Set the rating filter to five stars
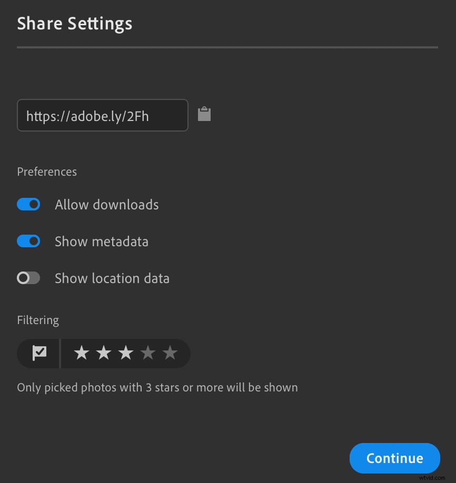456x483 pixels. [x=170, y=353]
